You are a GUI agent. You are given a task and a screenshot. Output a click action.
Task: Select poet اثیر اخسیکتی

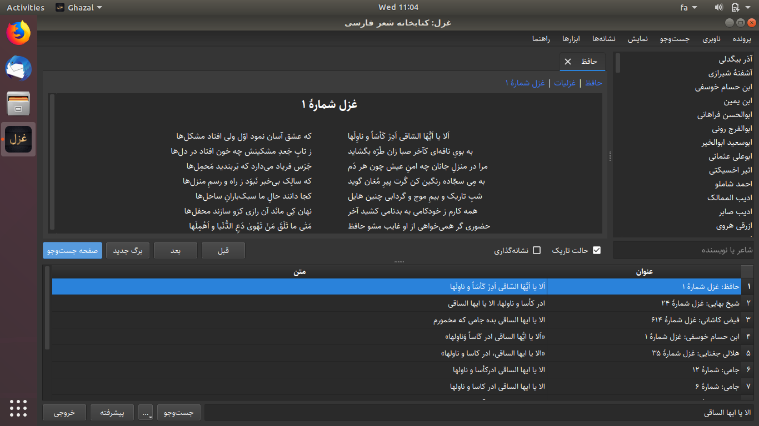(730, 170)
